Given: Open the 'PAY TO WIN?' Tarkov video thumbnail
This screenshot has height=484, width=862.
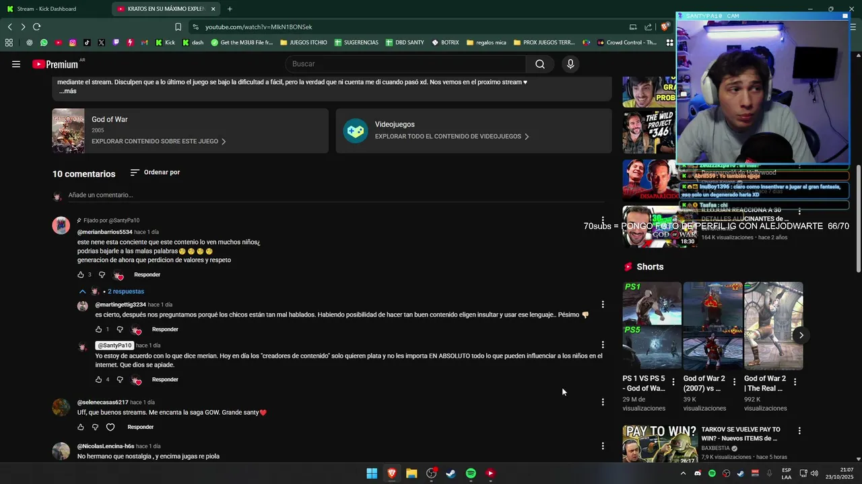Looking at the screenshot, I should [660, 444].
